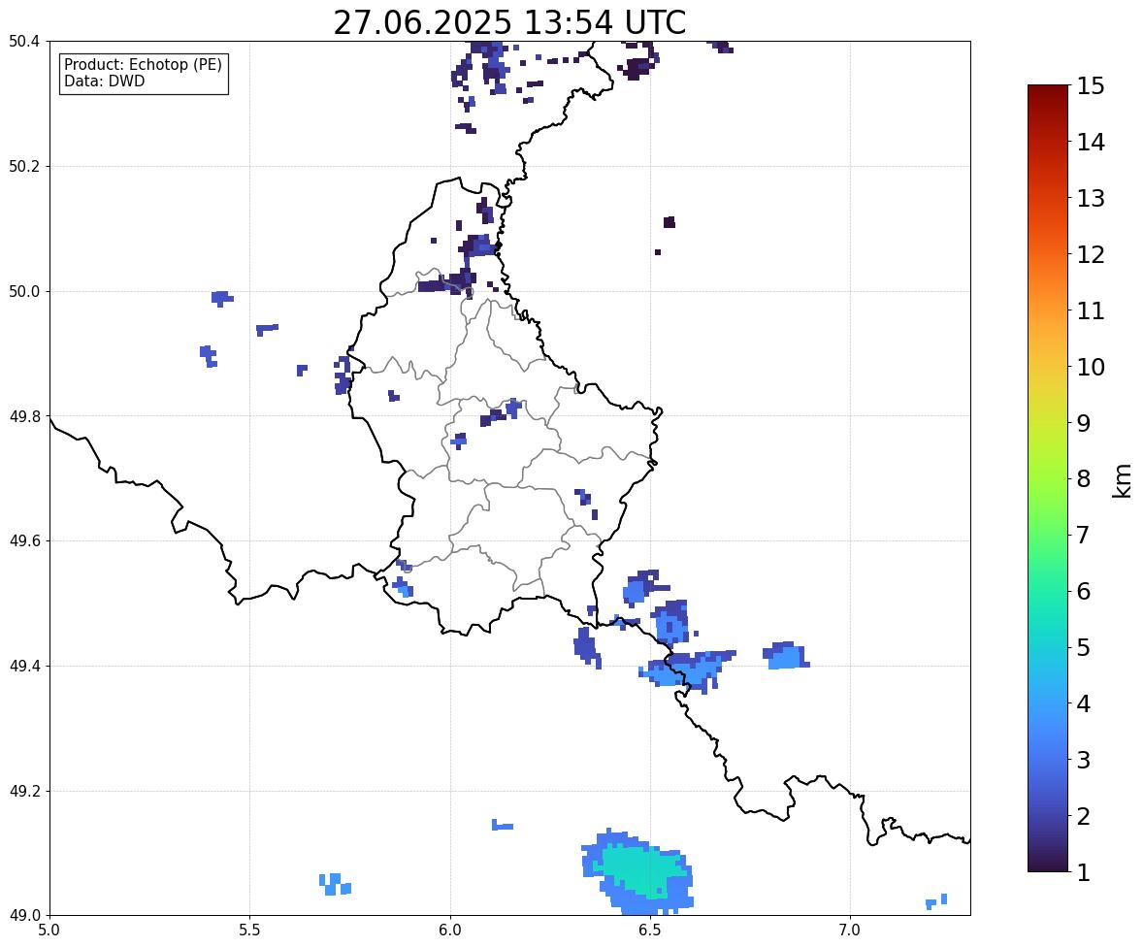Click colorbar tick label '14'
The image size is (1143, 947).
[x=1091, y=143]
